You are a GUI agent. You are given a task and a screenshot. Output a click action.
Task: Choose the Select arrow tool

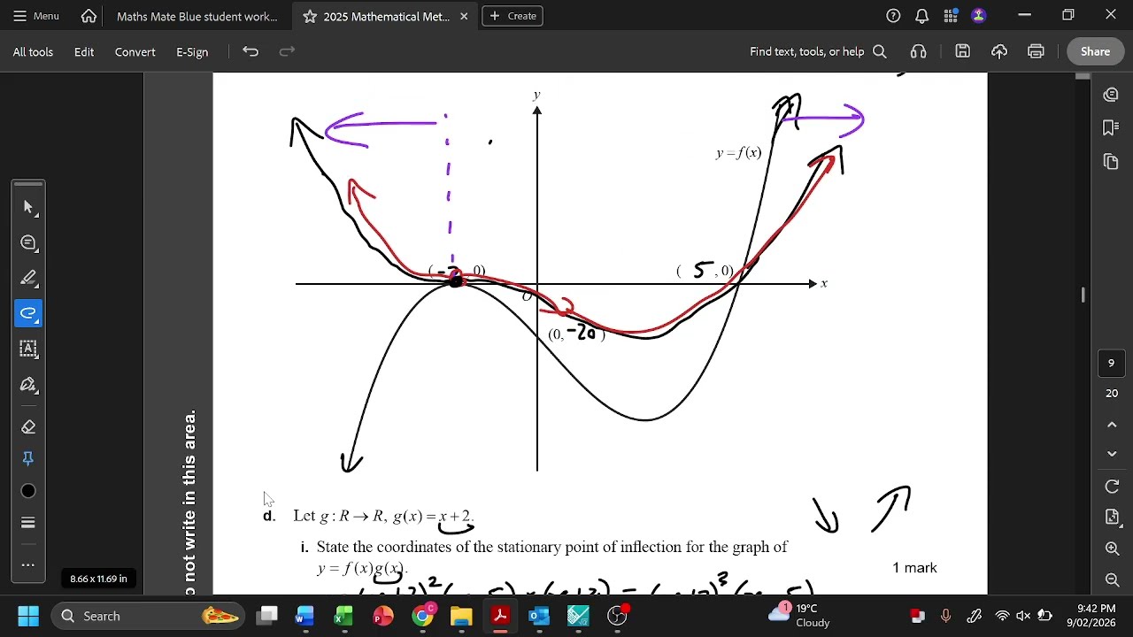tap(28, 207)
